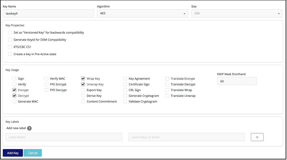
Task: Enable the Sign key usage checkbox
Action: (x=14, y=79)
